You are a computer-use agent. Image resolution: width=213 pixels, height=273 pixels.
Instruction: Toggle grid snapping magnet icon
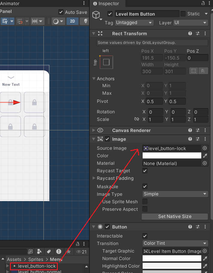[20, 21]
